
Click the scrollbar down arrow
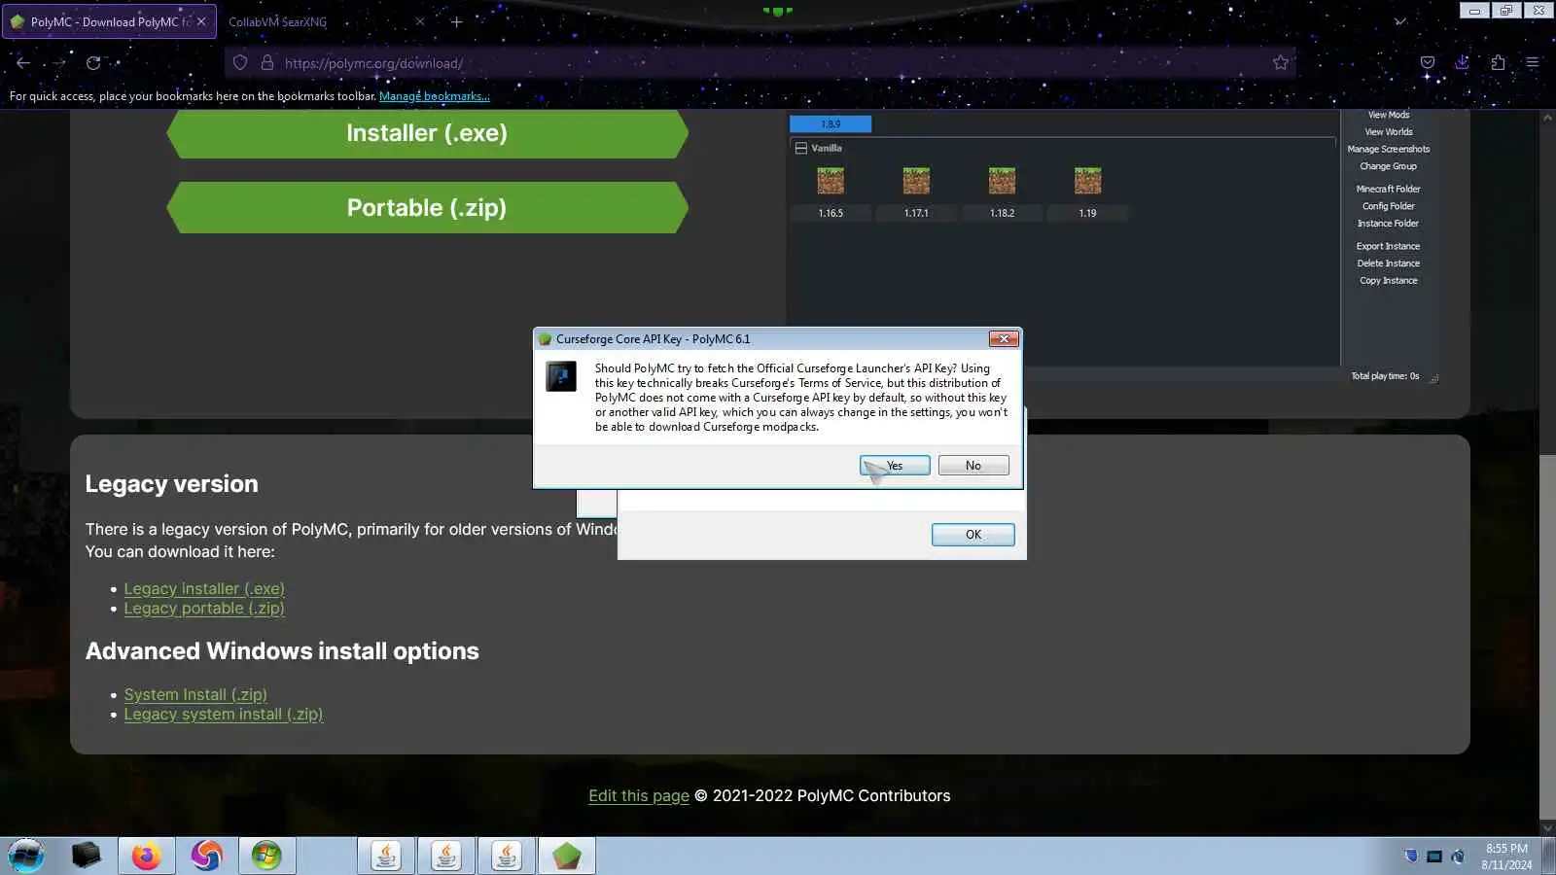(1548, 828)
